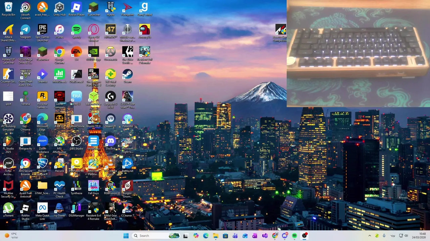Select the µTorrent desktop icon

tap(8, 210)
